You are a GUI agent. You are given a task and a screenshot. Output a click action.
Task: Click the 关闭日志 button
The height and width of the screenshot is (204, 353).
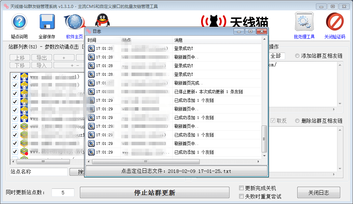[318, 193]
